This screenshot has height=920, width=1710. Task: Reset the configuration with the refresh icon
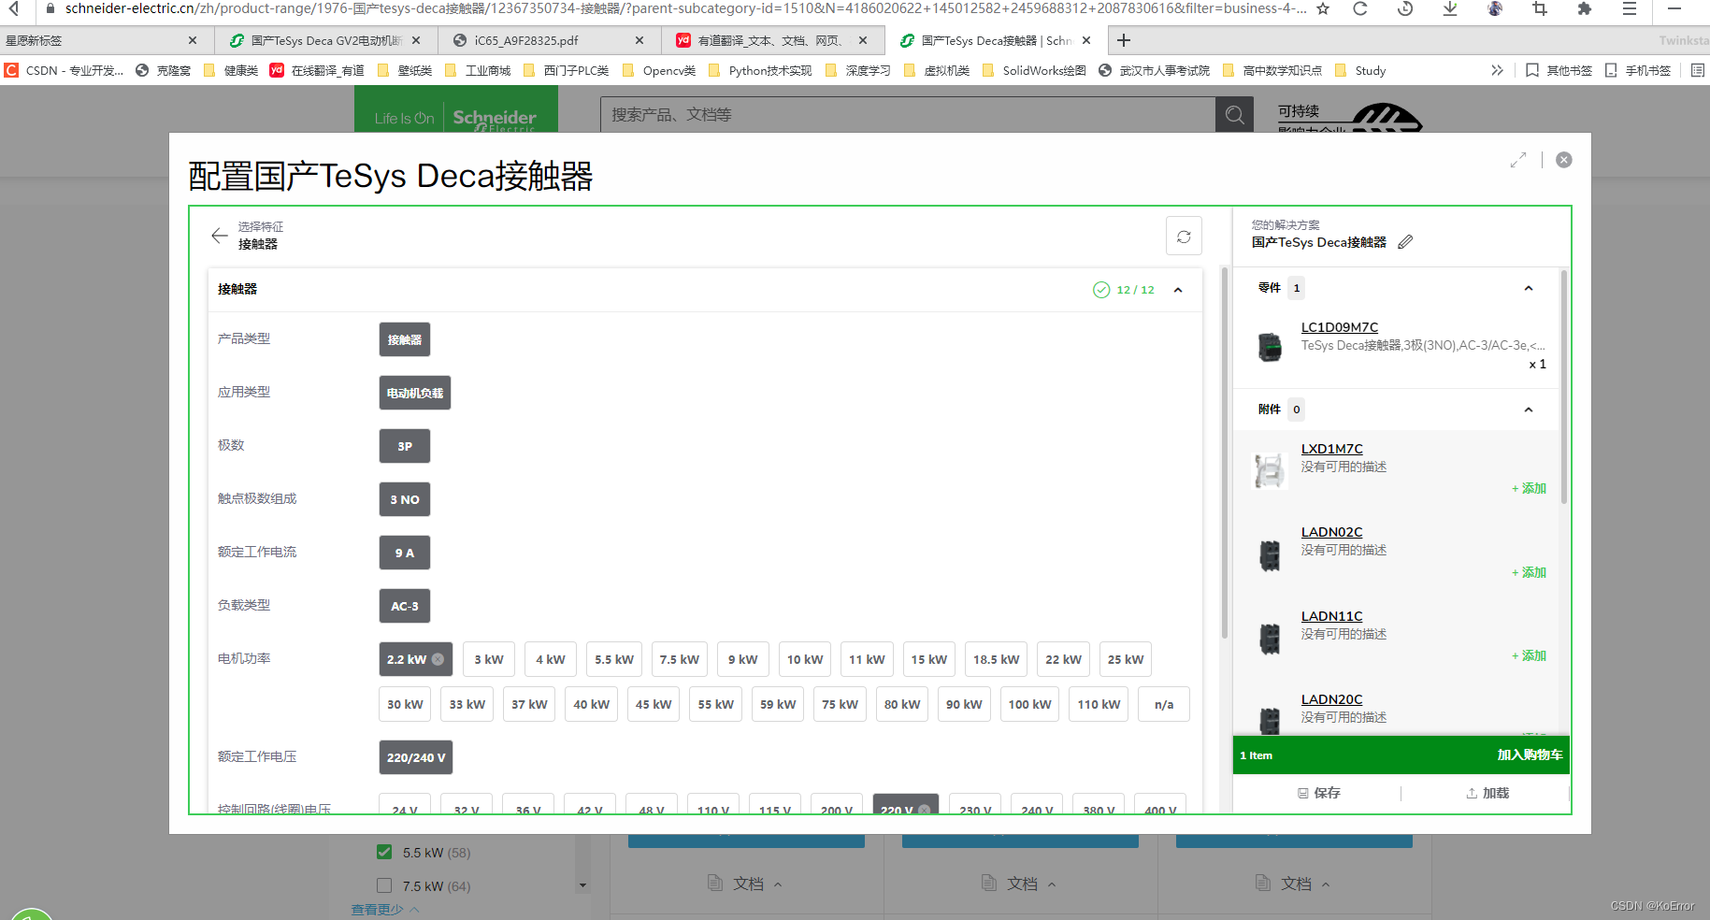pyautogui.click(x=1184, y=237)
